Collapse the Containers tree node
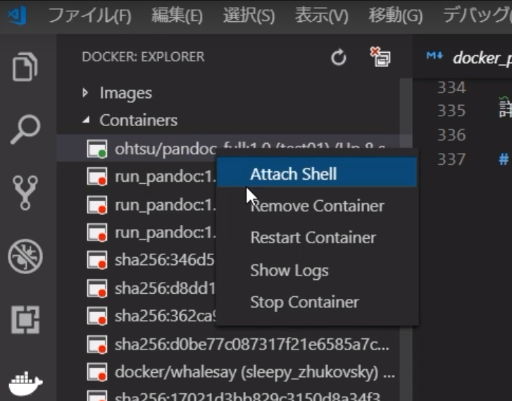 86,120
